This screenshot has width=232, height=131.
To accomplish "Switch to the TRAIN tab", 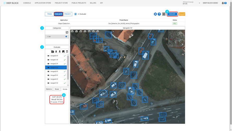I will (49, 14).
